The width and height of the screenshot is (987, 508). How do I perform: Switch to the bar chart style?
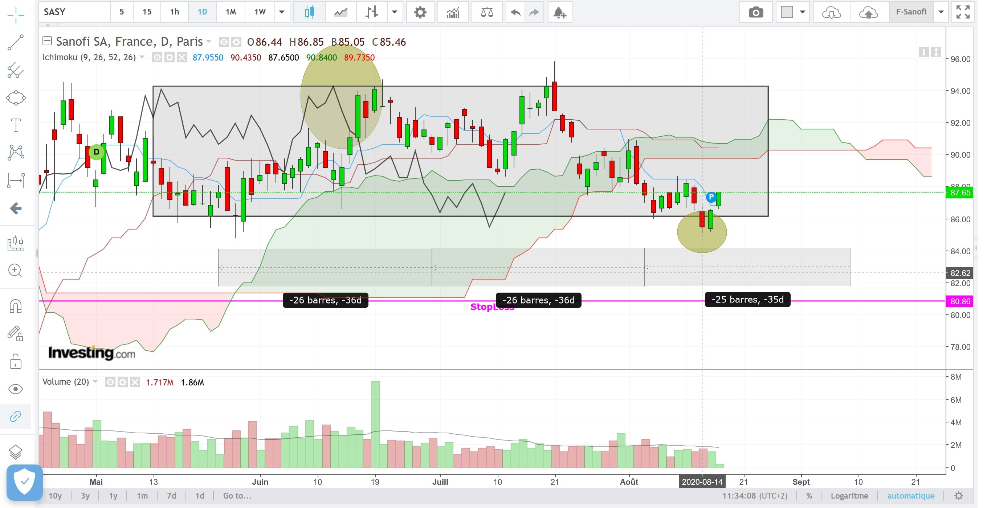[x=371, y=13]
